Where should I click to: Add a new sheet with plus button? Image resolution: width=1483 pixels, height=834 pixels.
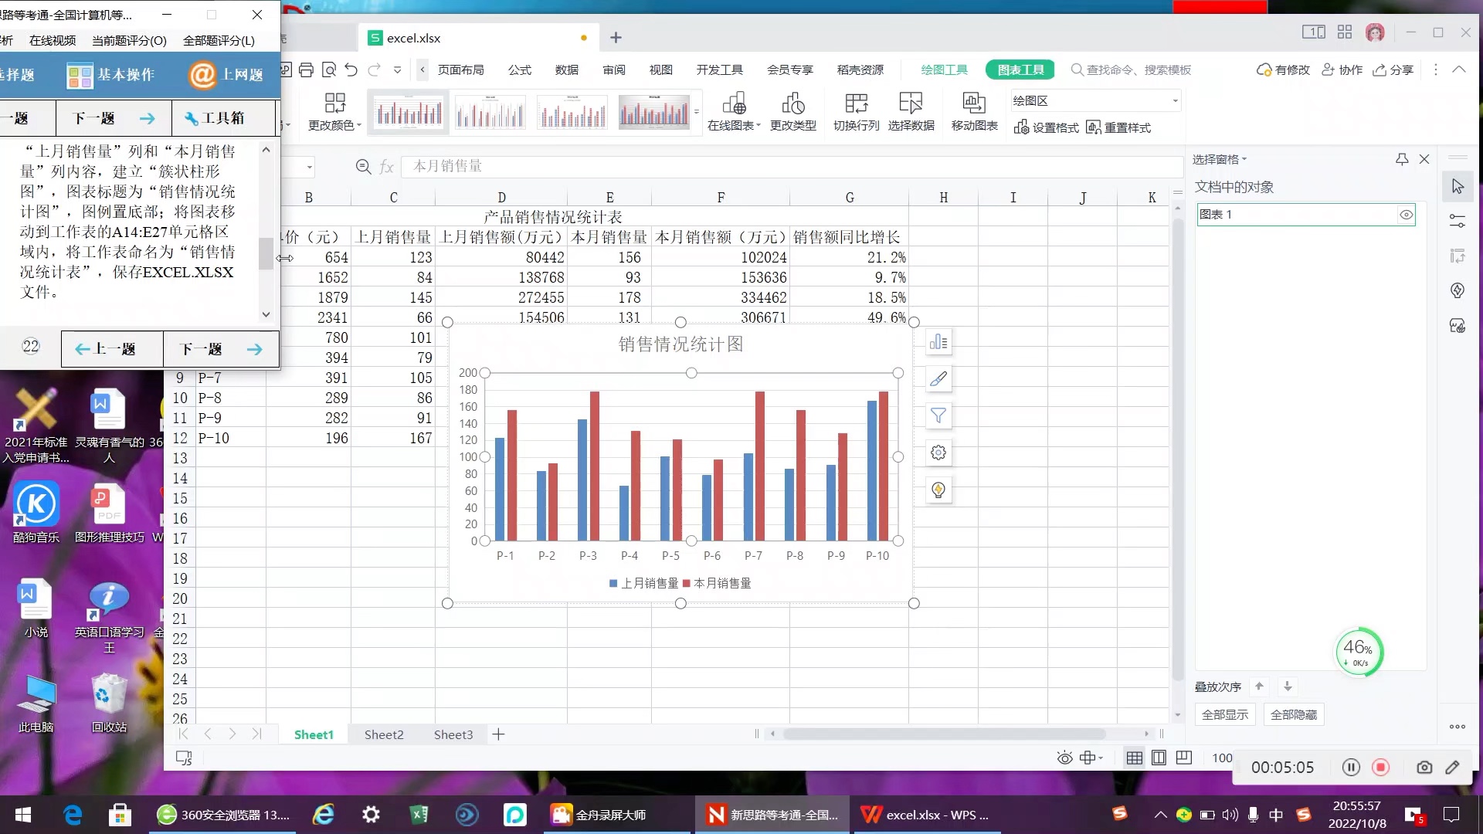pos(499,734)
